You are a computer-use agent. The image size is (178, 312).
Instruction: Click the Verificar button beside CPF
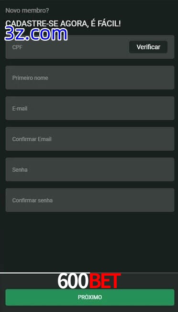pos(148,47)
